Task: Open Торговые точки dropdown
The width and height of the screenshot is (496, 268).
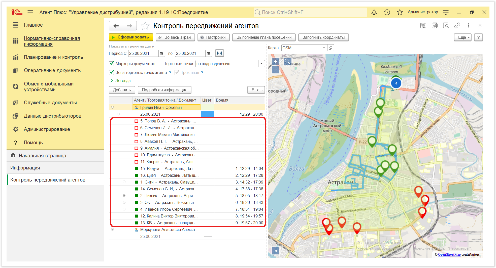Action: click(x=261, y=64)
